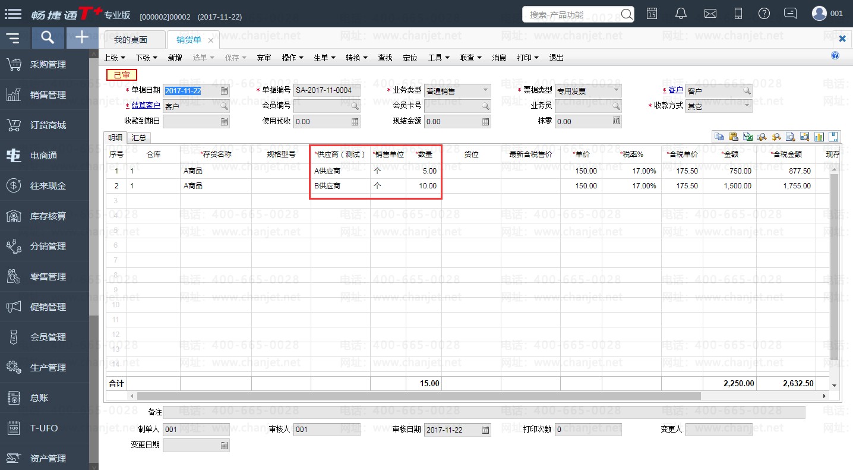Open 库存核算 in the sidebar
This screenshot has height=470, width=853.
point(45,216)
